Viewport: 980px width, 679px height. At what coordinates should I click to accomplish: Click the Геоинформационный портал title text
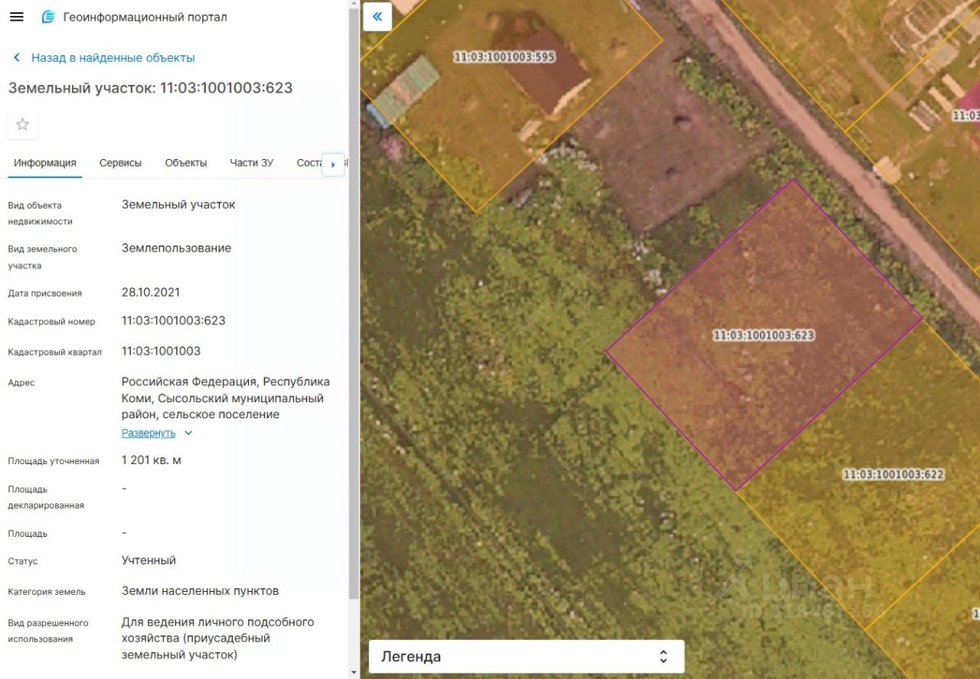pyautogui.click(x=145, y=17)
